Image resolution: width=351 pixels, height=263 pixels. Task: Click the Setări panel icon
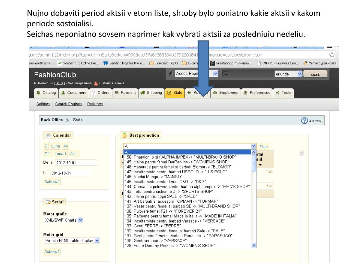(48, 202)
